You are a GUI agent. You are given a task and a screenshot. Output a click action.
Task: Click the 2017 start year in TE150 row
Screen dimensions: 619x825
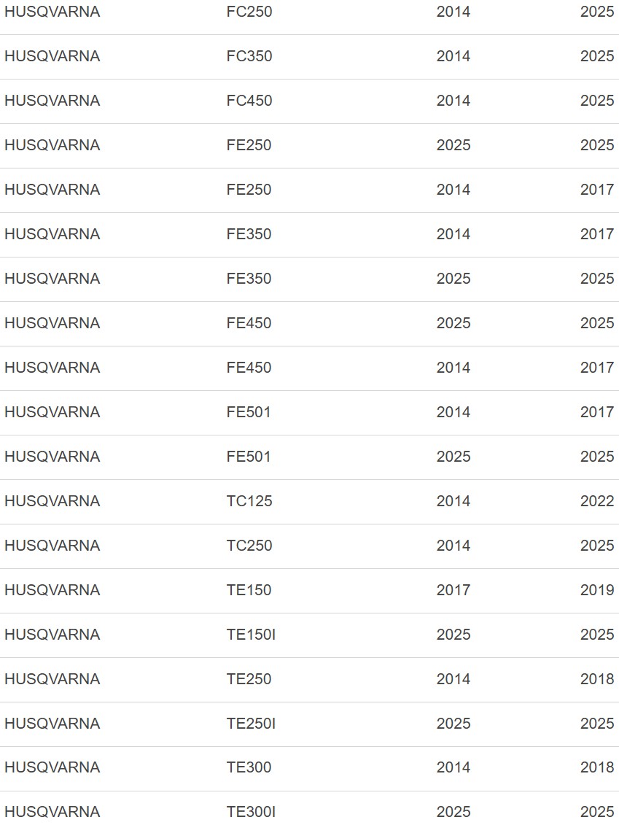[x=453, y=591]
